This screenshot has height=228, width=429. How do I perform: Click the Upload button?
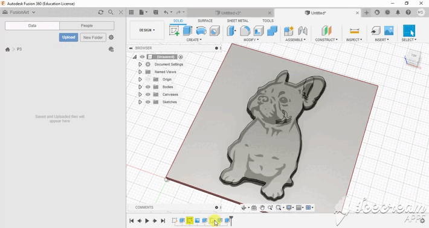pyautogui.click(x=68, y=37)
